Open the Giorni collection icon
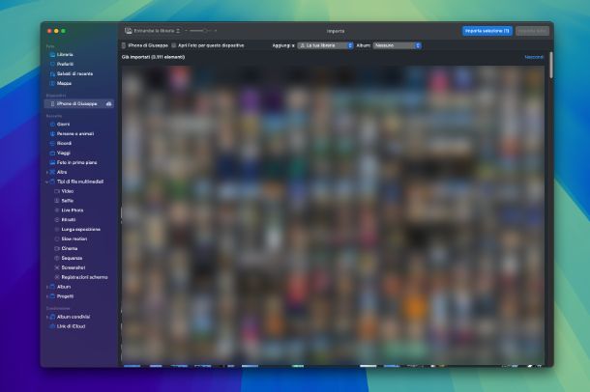Viewport: 590px width, 392px height. [x=52, y=125]
